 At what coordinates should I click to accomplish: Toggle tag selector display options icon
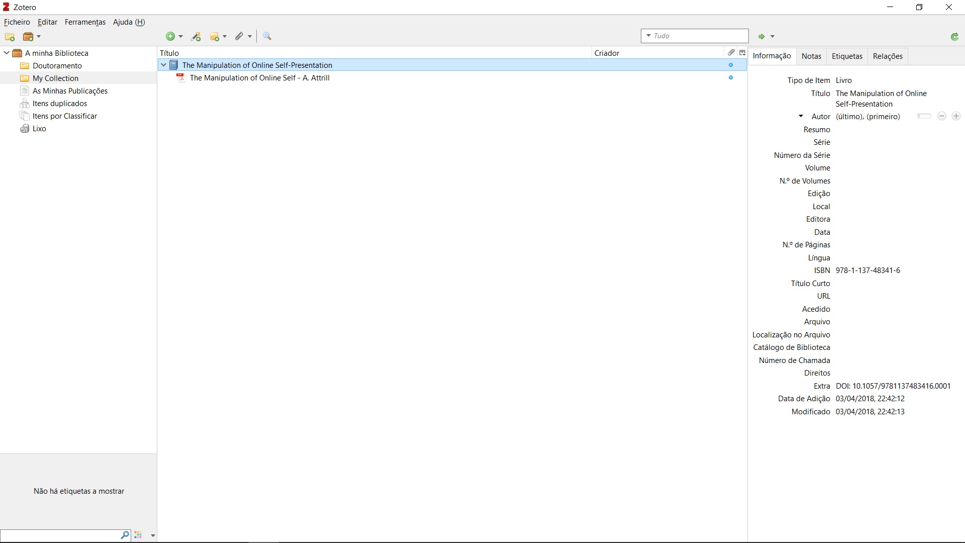coord(138,535)
